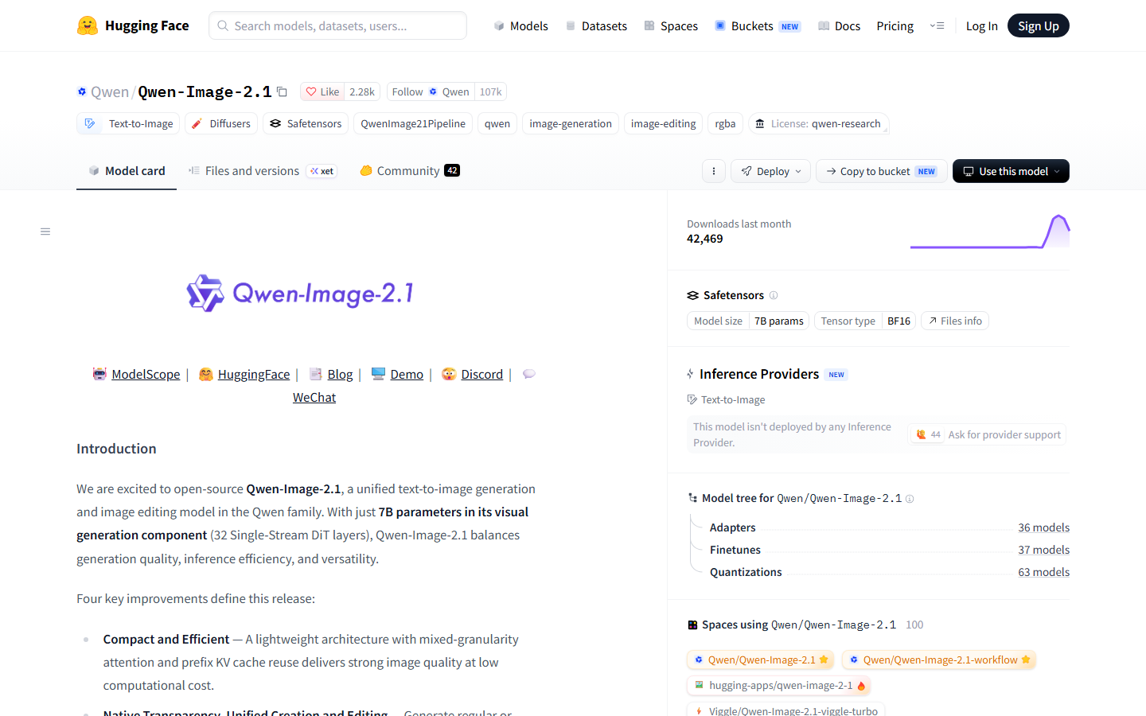Image resolution: width=1146 pixels, height=716 pixels.
Task: Click the Qwen-Image-2.1 banner logo
Action: click(300, 294)
